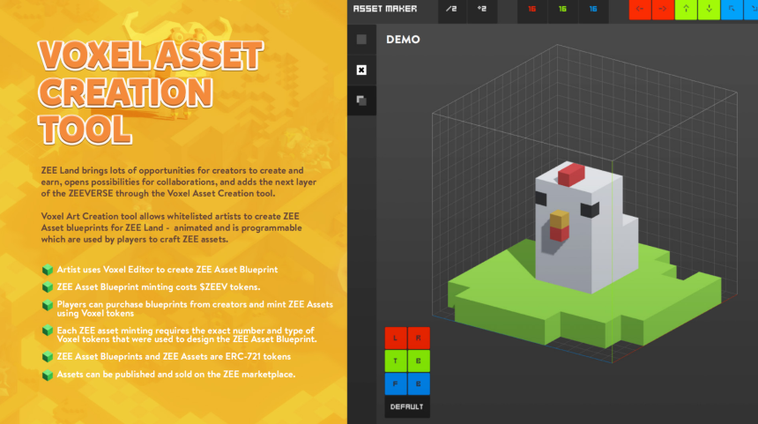Viewport: 758px width, 424px height.
Task: Click the green down-arrow shift button
Action: [710, 10]
